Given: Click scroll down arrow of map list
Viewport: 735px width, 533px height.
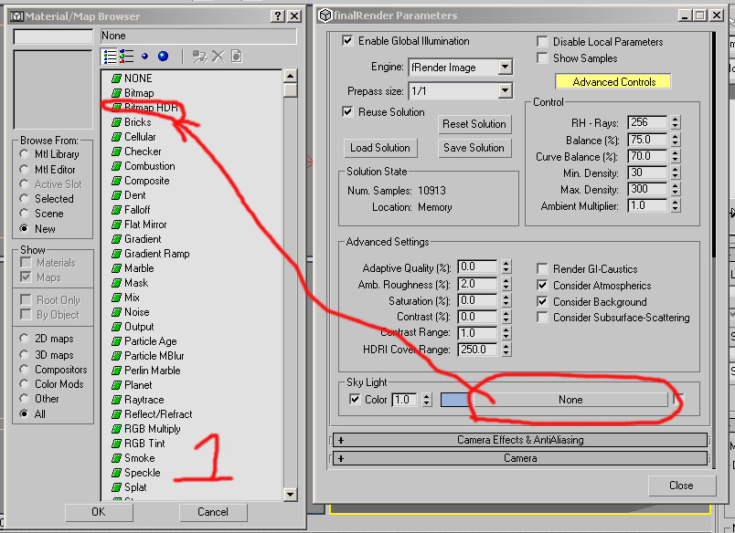Looking at the screenshot, I should pyautogui.click(x=290, y=494).
